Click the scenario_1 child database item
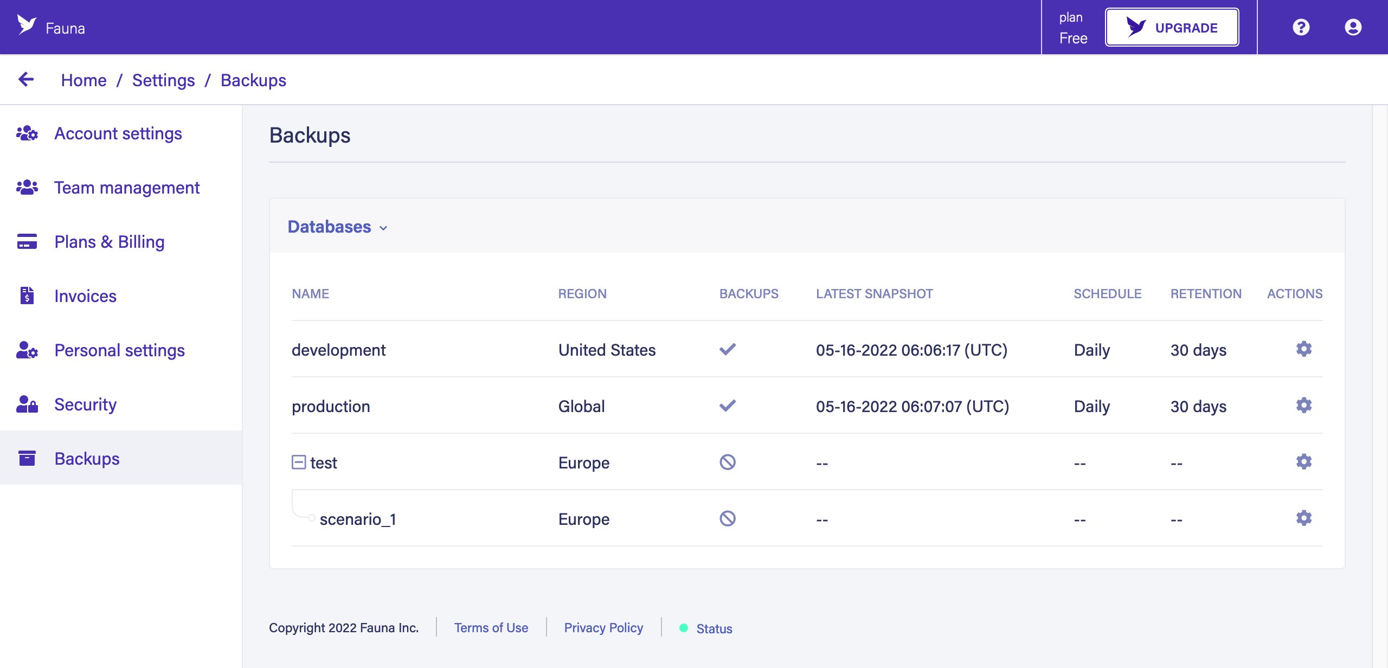1388x668 pixels. click(x=358, y=518)
